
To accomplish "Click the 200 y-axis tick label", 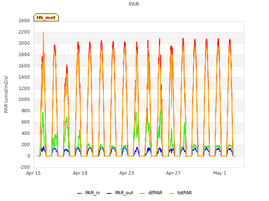I will click(x=26, y=144).
